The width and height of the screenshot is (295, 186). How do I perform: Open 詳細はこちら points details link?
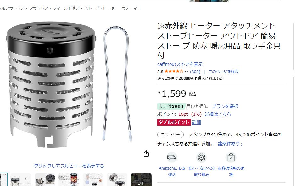(x=218, y=114)
